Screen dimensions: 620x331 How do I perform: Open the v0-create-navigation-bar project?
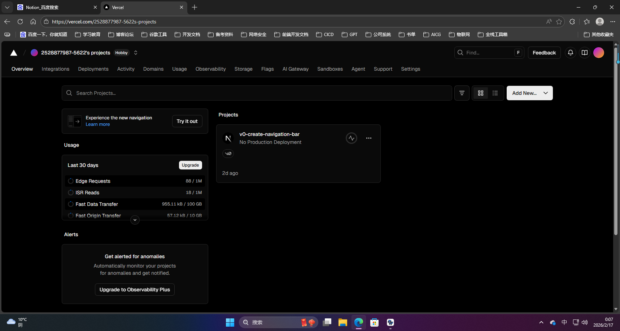270,134
